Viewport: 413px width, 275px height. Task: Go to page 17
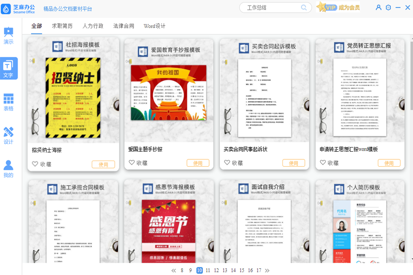[259, 270]
